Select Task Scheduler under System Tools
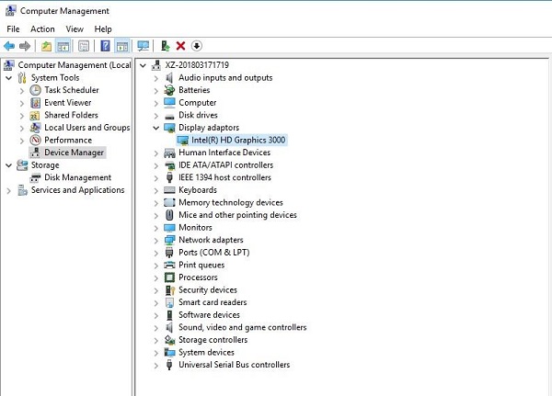Image resolution: width=552 pixels, height=396 pixels. click(71, 90)
